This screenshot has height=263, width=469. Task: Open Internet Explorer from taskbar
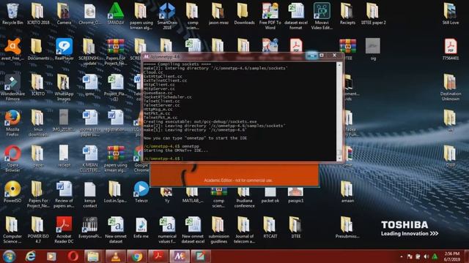coord(31,256)
